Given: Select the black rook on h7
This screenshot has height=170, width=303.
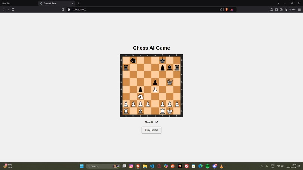Looking at the screenshot, I should (177, 68).
